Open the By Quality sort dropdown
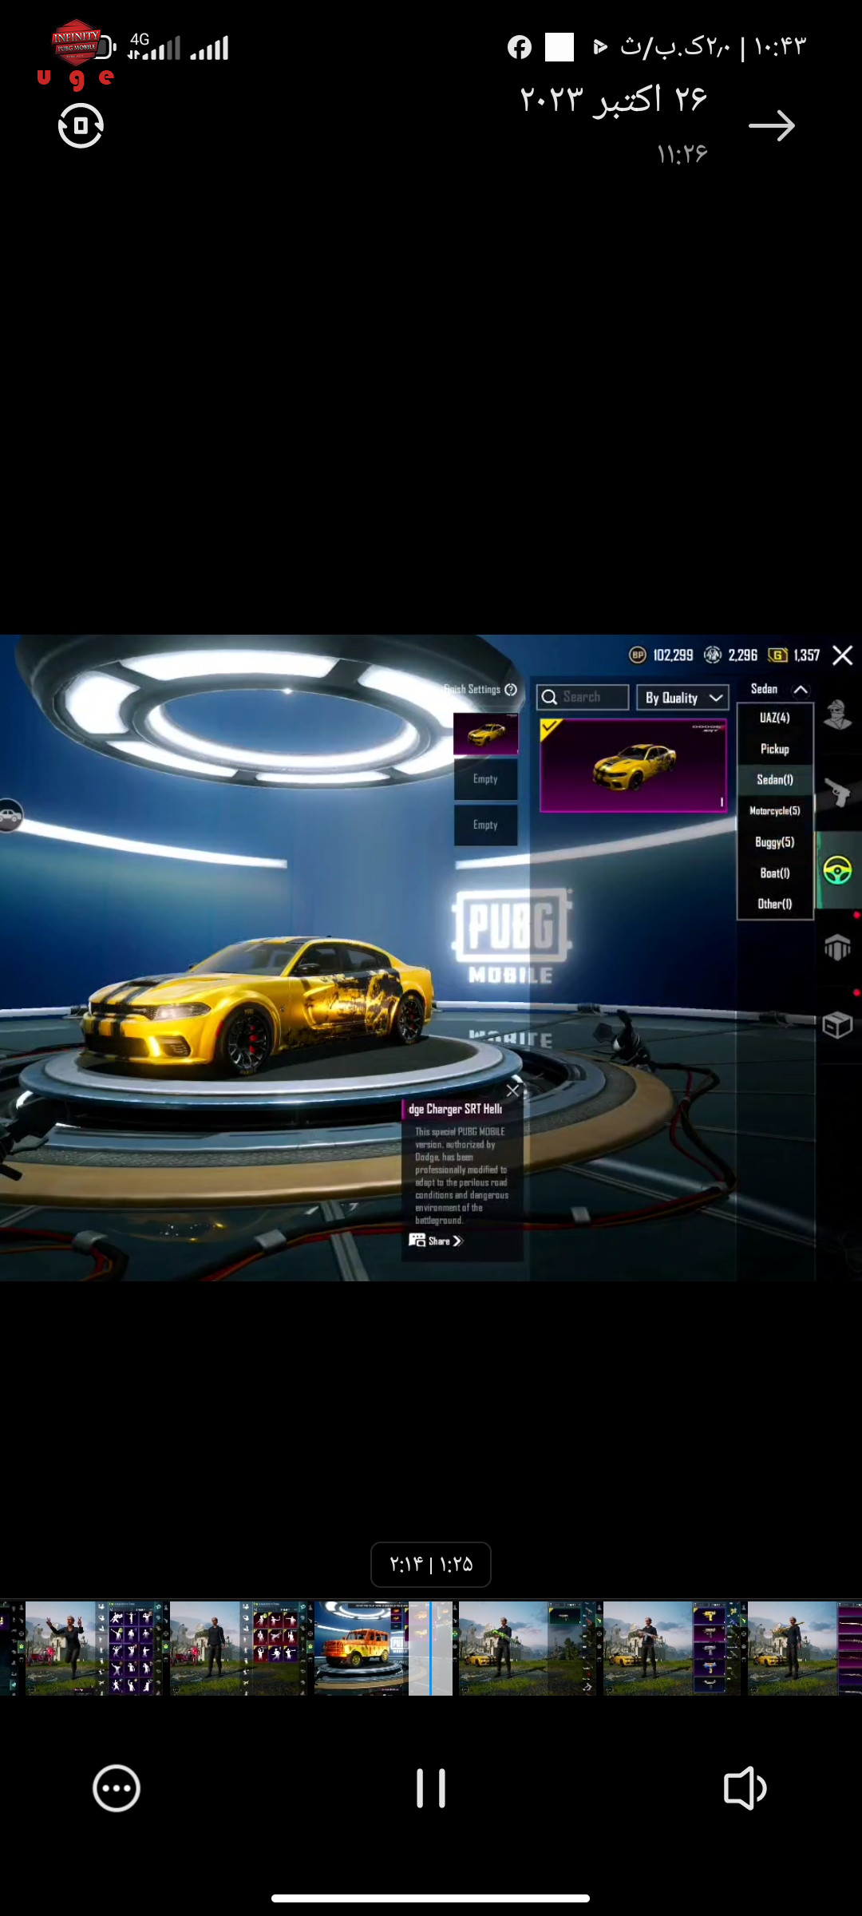Screen dimensions: 862x1916 click(682, 698)
